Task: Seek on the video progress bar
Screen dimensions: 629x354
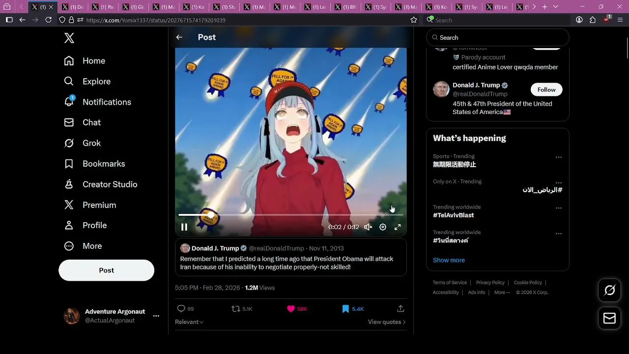Action: [291, 215]
